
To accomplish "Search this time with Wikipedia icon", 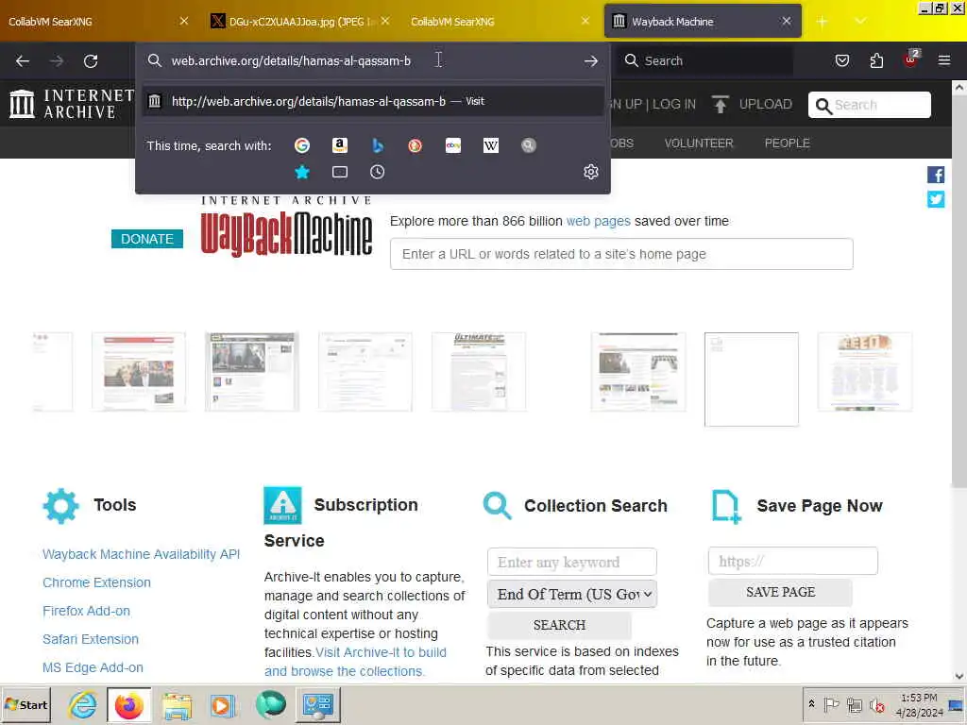I will (x=491, y=145).
